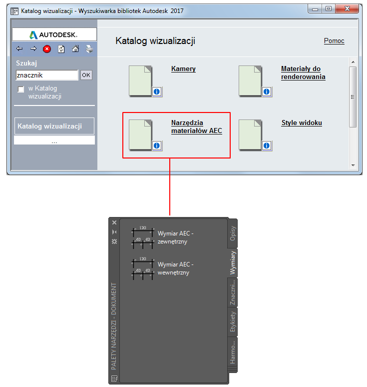This screenshot has height=387, width=367.
Task: Click the 'PALETY NARZĘDZI - DOKUMENT' title bar
Action: (114, 326)
